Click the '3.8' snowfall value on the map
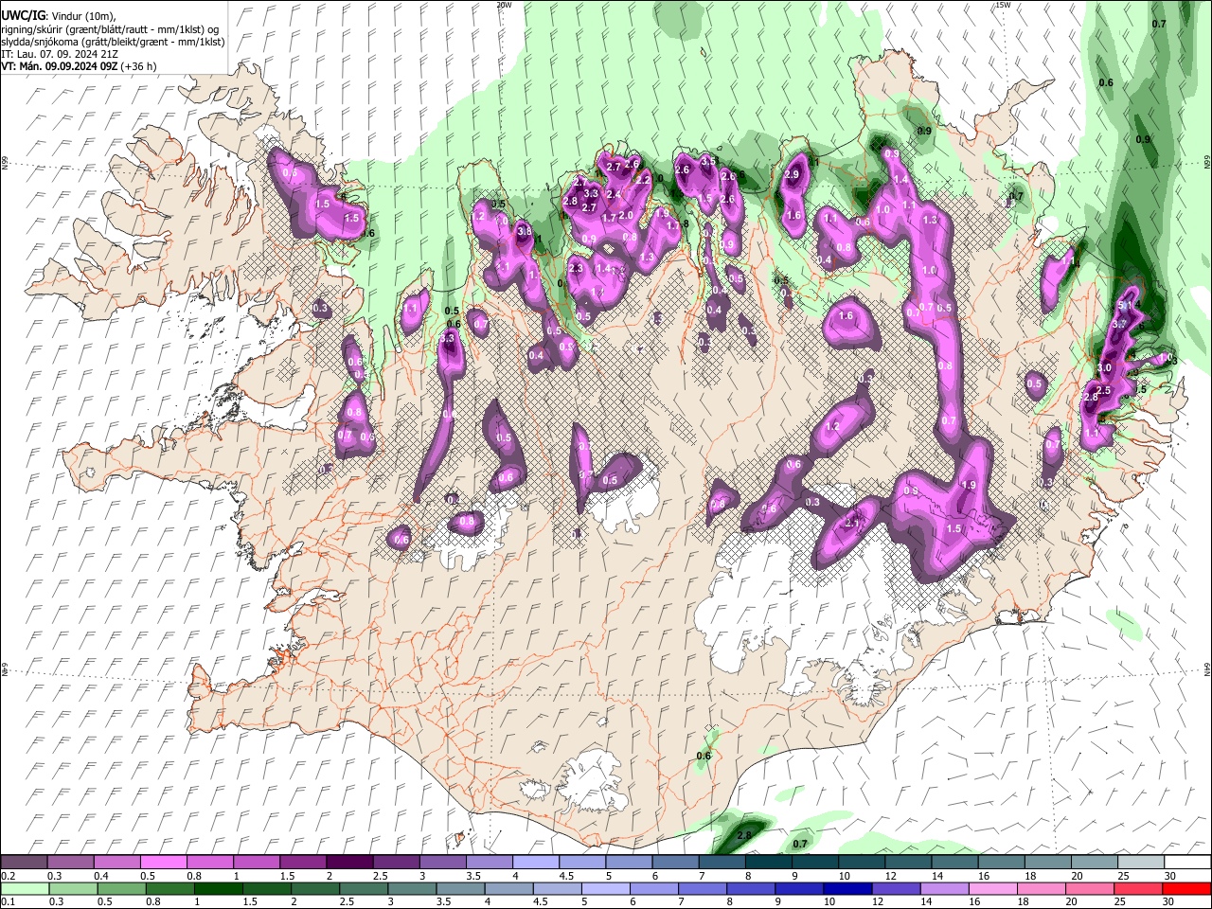 tap(525, 231)
